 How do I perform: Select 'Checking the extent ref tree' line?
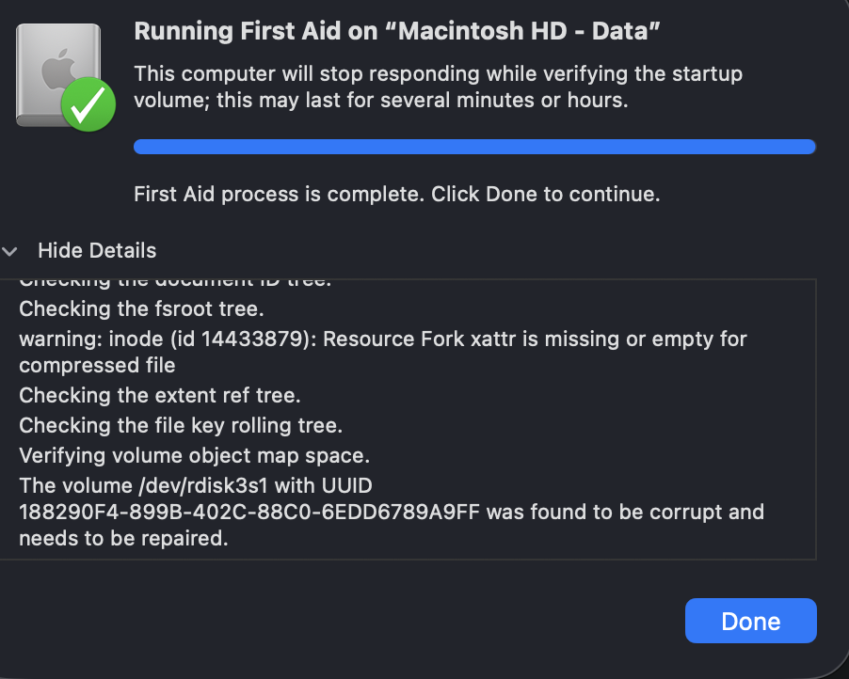click(159, 395)
